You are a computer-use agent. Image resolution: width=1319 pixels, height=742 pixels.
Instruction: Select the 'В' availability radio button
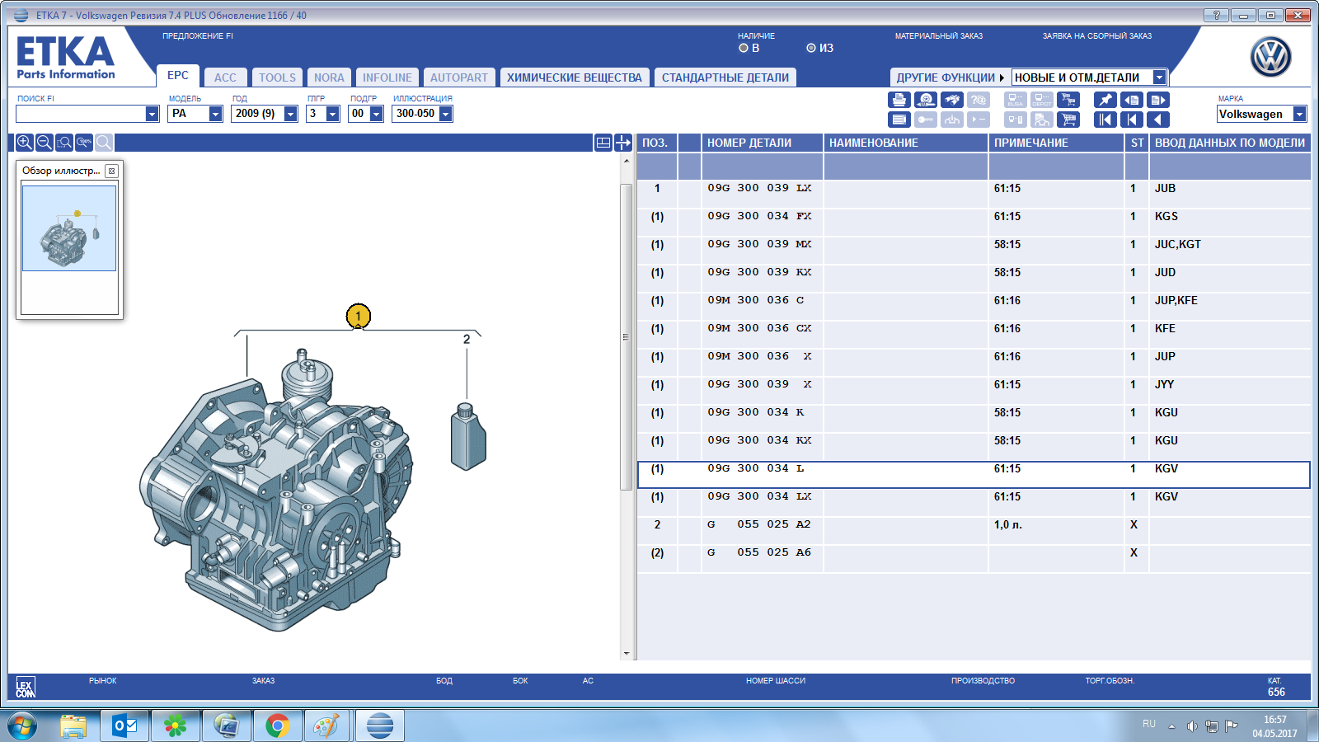point(744,48)
